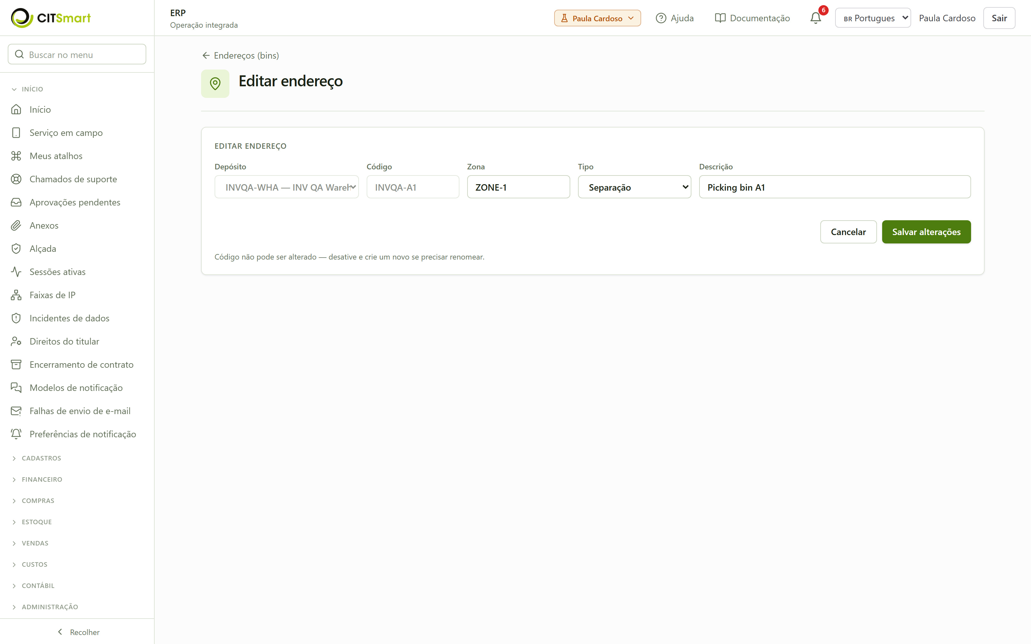This screenshot has width=1031, height=644.
Task: Click the Aprovações pendentes inbox icon
Action: (16, 202)
